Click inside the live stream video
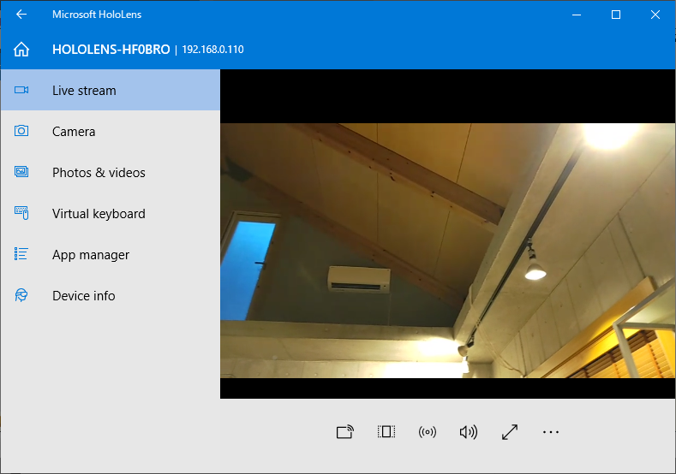The height and width of the screenshot is (474, 676). tap(447, 250)
